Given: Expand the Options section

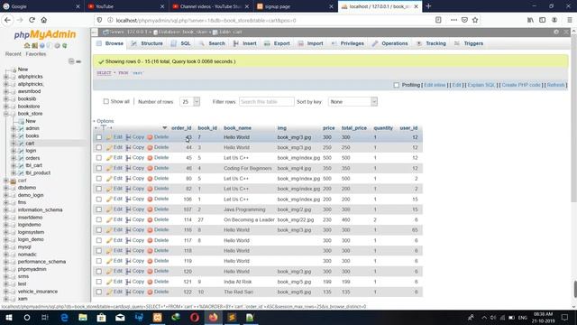Looking at the screenshot, I should (x=104, y=121).
